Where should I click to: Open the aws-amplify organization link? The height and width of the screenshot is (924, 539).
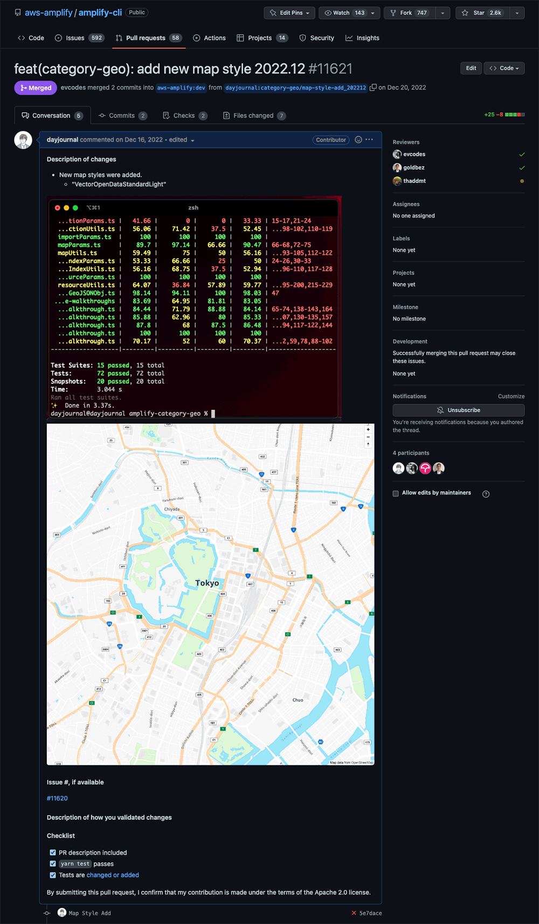coord(49,12)
